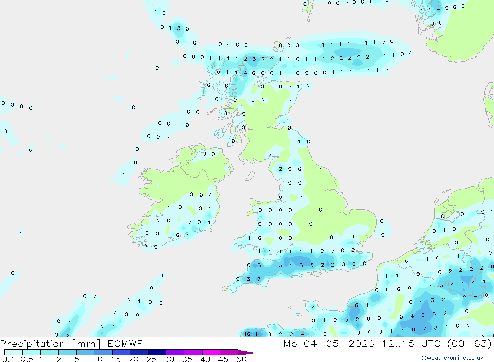Pick the 45–50 mm legend color swatch
Viewport: 494px width, 362px height.
coord(229,352)
